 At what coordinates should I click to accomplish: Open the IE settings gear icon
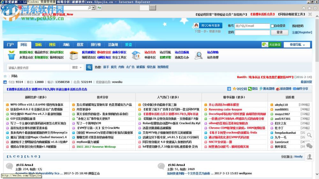pos(315,8)
